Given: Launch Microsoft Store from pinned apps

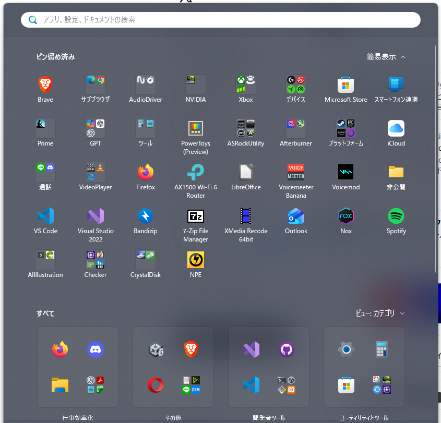Looking at the screenshot, I should pos(345,84).
